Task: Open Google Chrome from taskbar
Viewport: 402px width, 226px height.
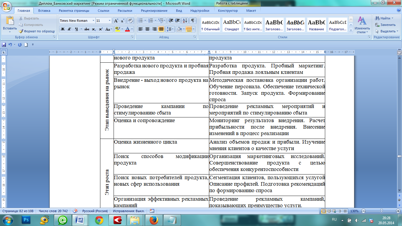Action: tap(99, 220)
